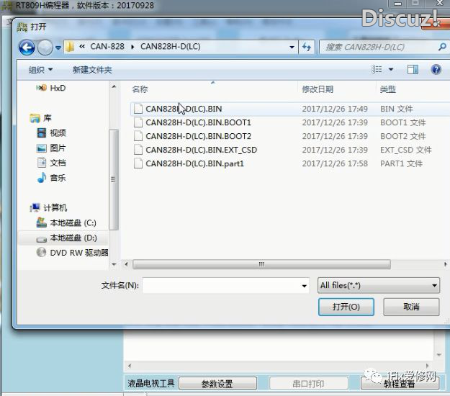The image size is (450, 396).
Task: Click date 2017/12/26 17:58
Action: pyautogui.click(x=335, y=163)
